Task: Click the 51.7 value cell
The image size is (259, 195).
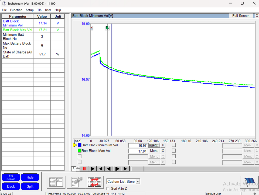Action: (x=42, y=54)
